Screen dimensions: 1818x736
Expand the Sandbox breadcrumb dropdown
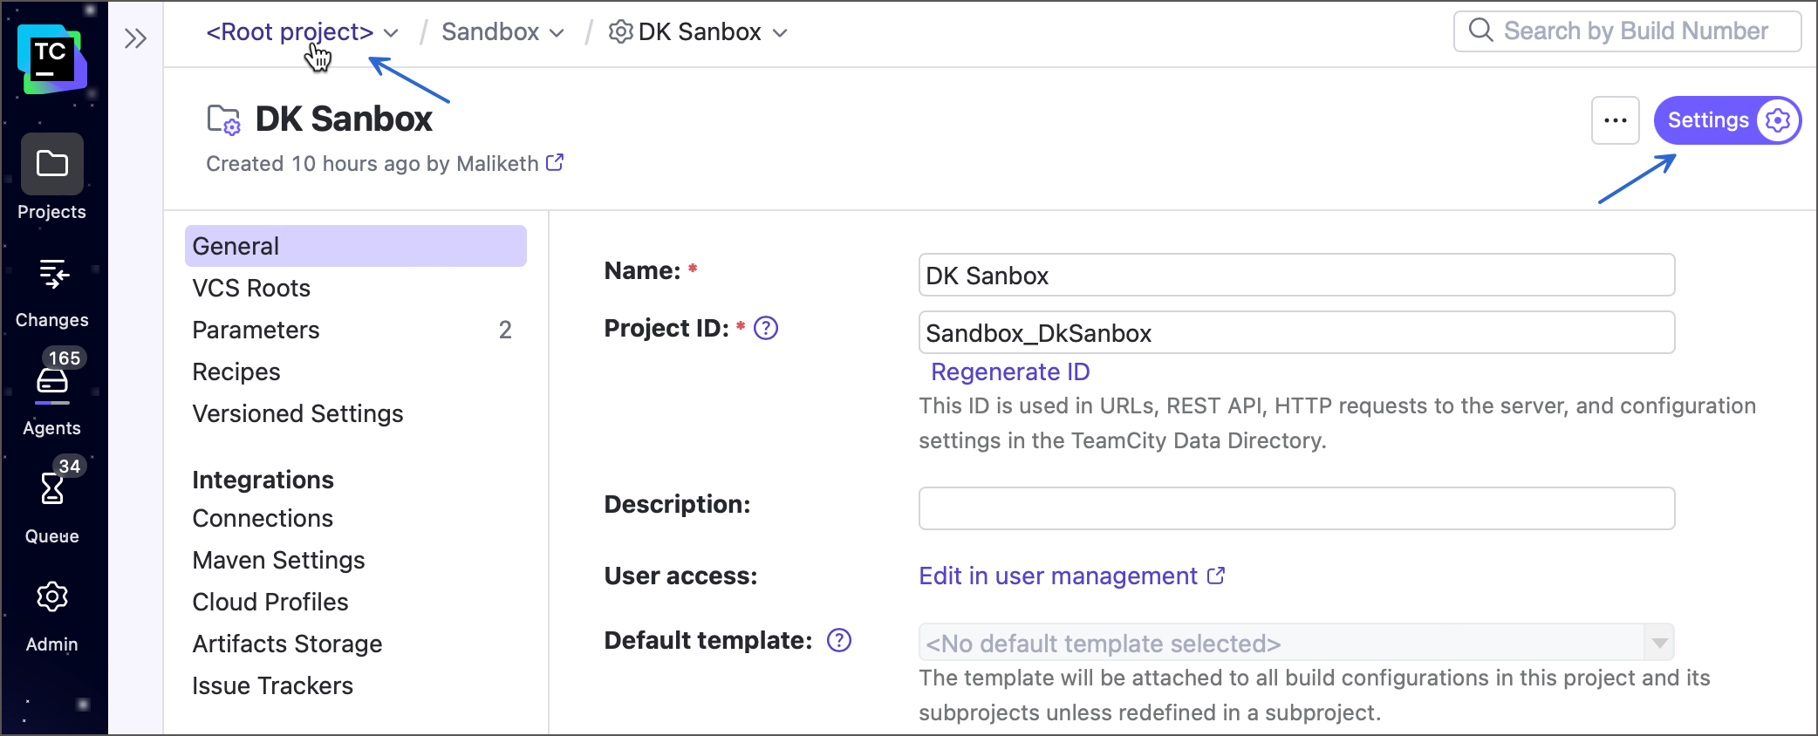557,33
